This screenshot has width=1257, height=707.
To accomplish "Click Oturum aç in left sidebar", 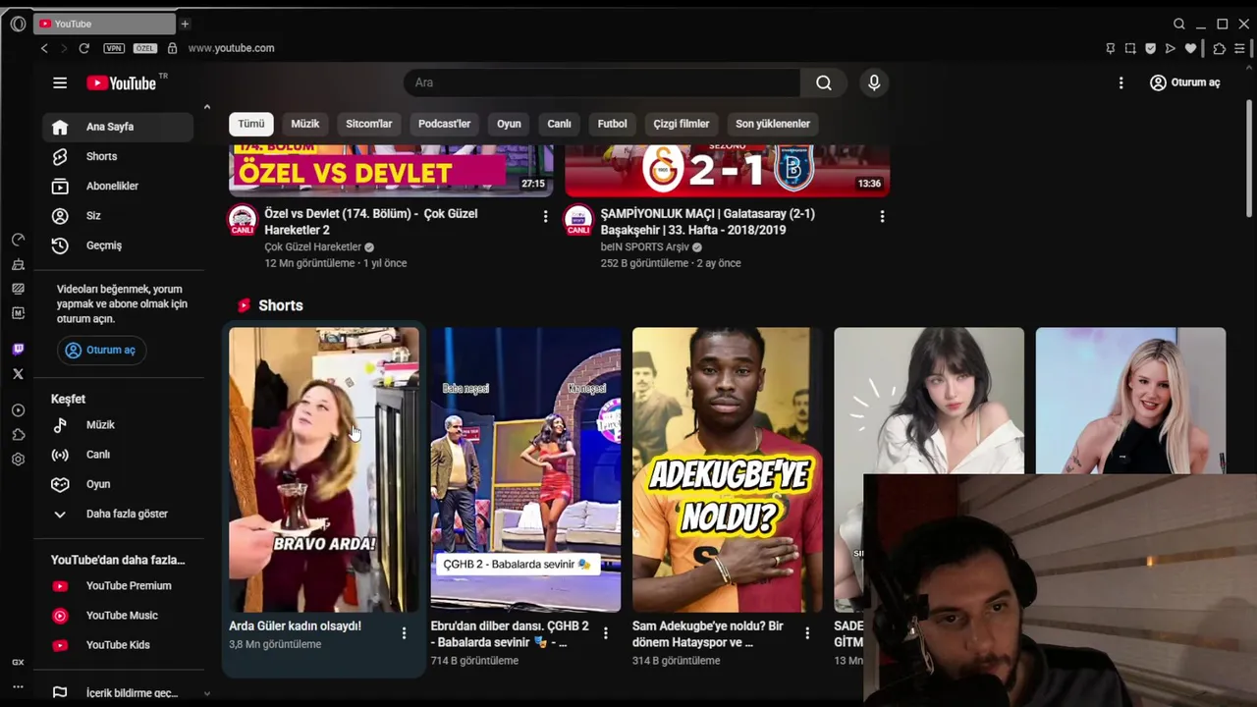I will coord(101,351).
